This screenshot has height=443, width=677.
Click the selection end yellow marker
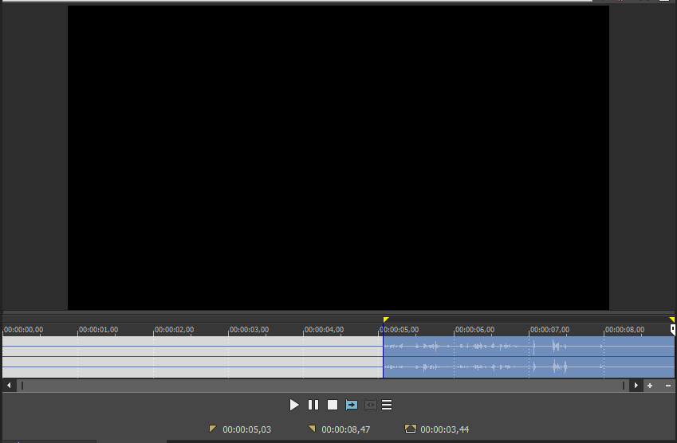click(x=671, y=320)
